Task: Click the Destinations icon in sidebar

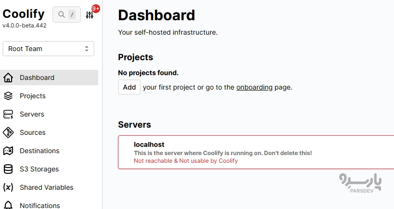Action: pos(8,151)
